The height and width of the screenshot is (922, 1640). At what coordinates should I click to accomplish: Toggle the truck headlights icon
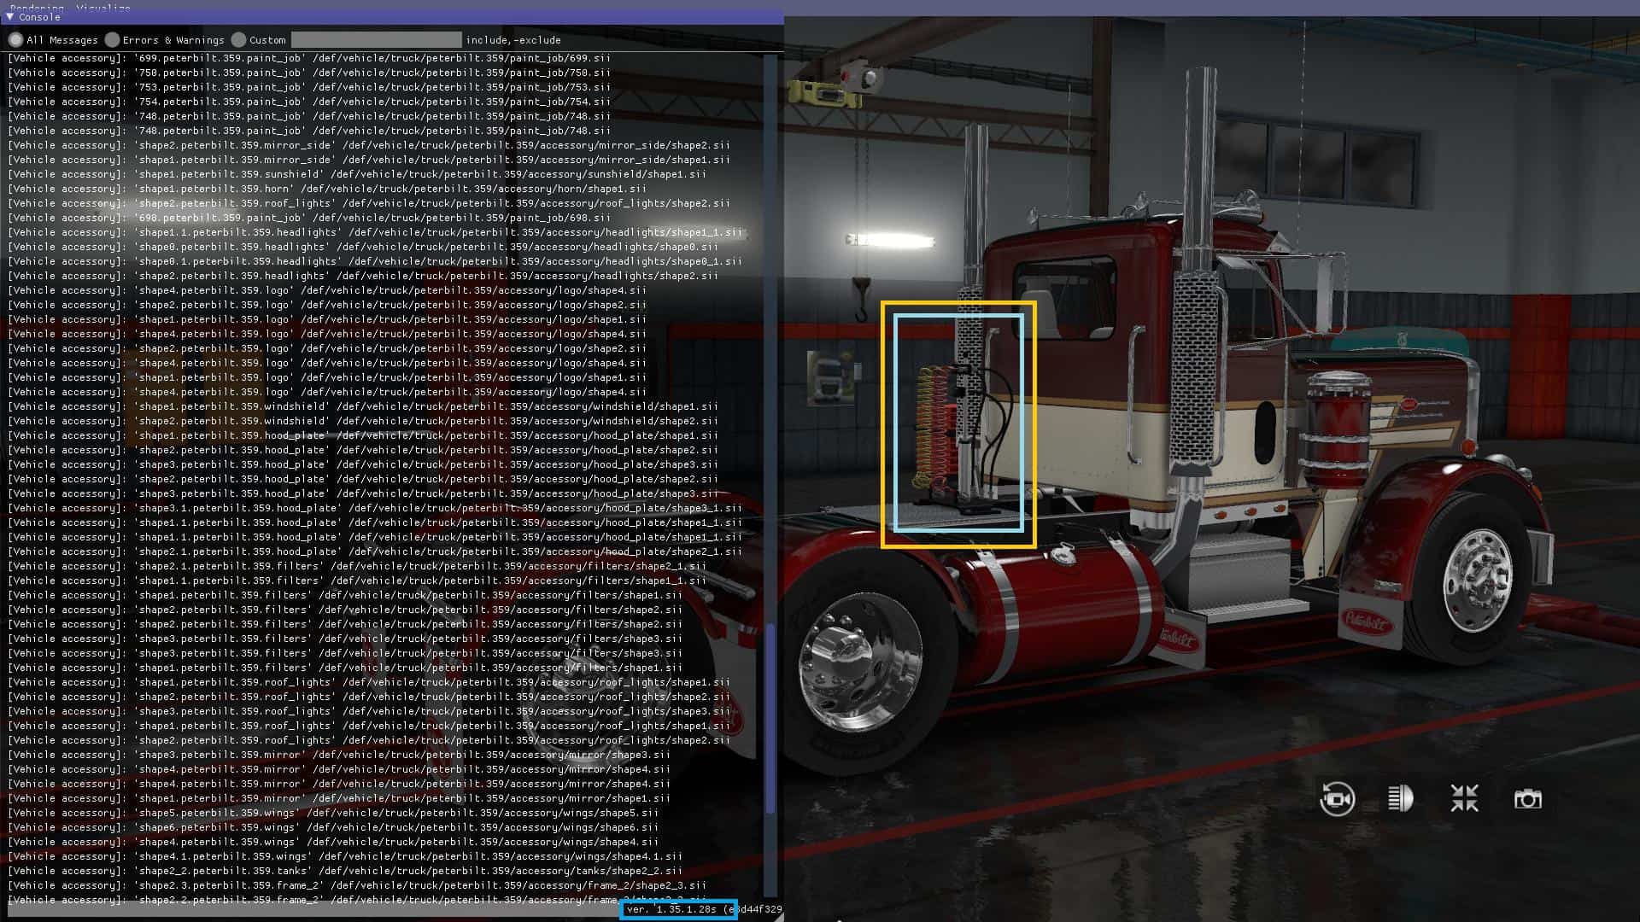click(1400, 799)
